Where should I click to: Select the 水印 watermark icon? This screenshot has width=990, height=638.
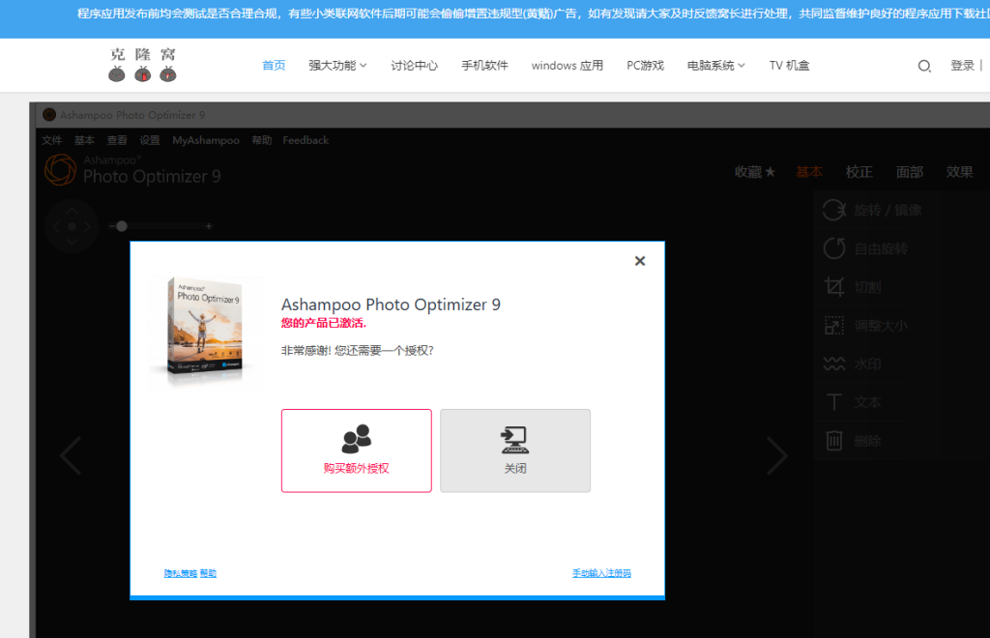[x=834, y=364]
